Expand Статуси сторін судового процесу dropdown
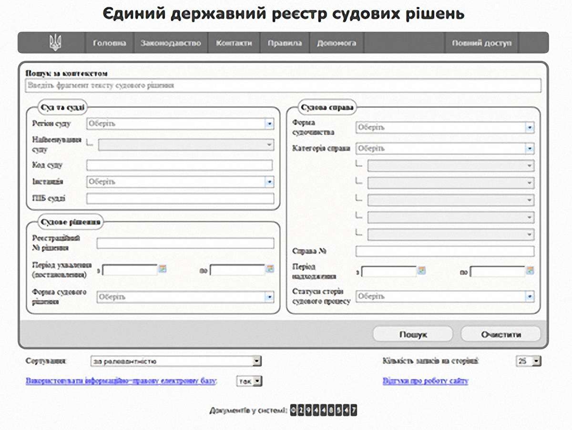 coord(445,296)
